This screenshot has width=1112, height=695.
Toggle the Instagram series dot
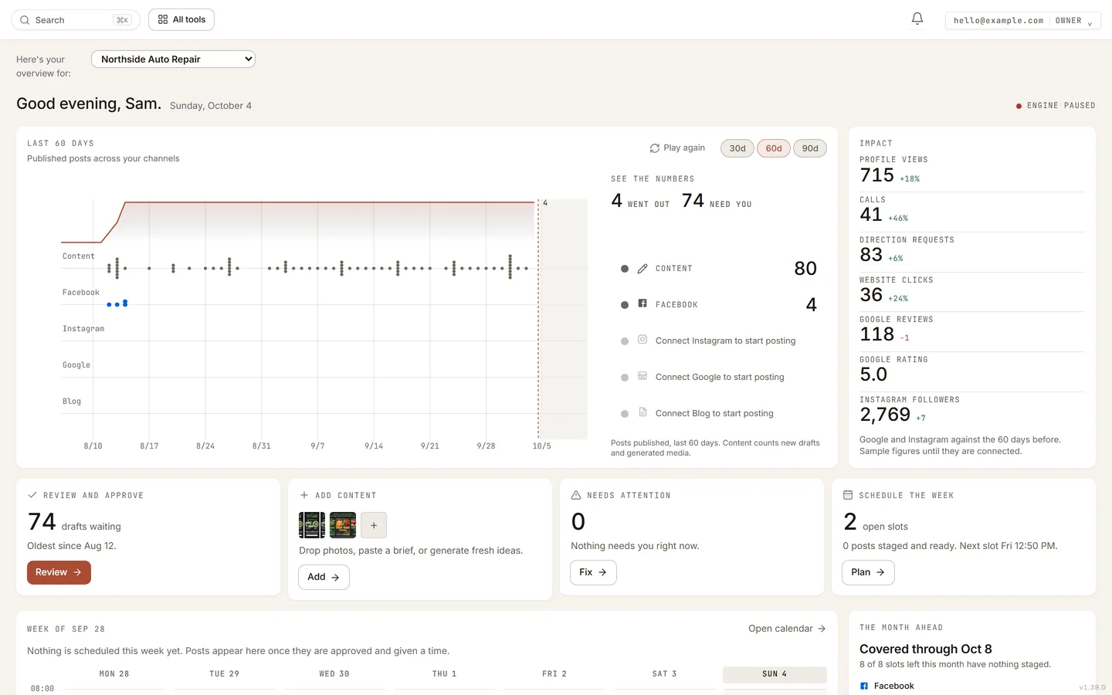pos(625,341)
